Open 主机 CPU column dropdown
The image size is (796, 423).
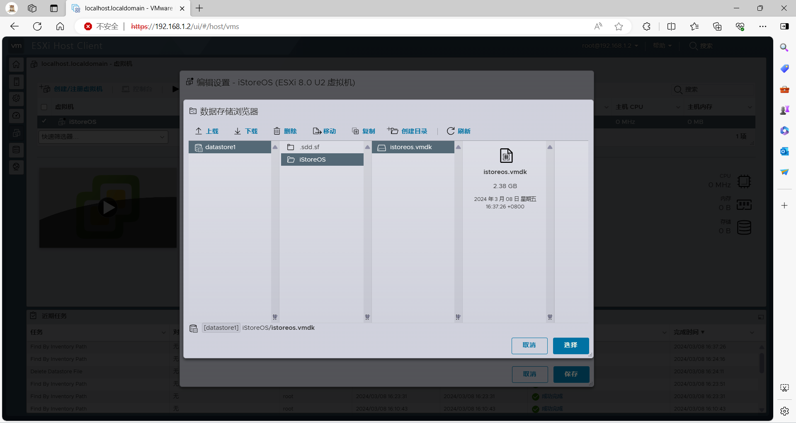678,107
